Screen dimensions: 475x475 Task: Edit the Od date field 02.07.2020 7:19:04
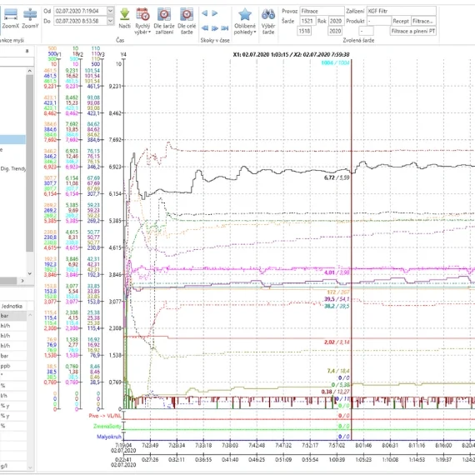[x=81, y=11]
